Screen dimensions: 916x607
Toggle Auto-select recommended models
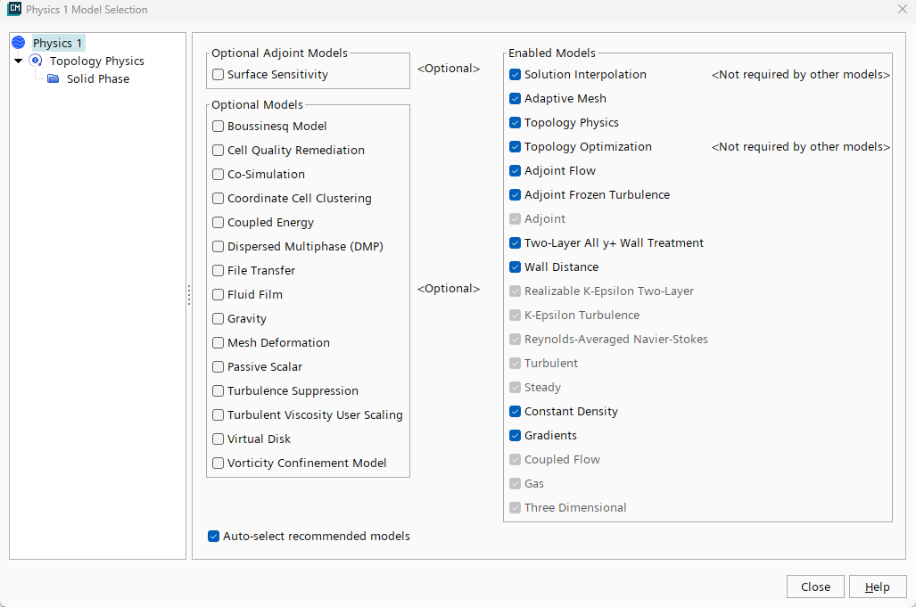click(x=213, y=537)
